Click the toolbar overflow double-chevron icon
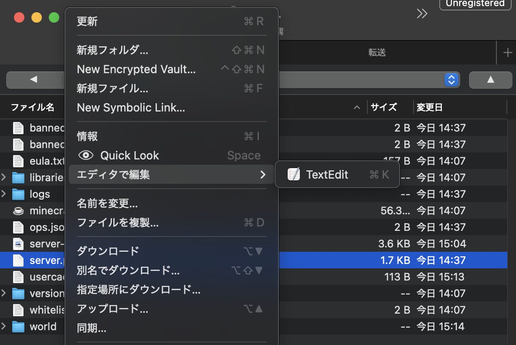Image resolution: width=516 pixels, height=345 pixels. click(x=422, y=14)
